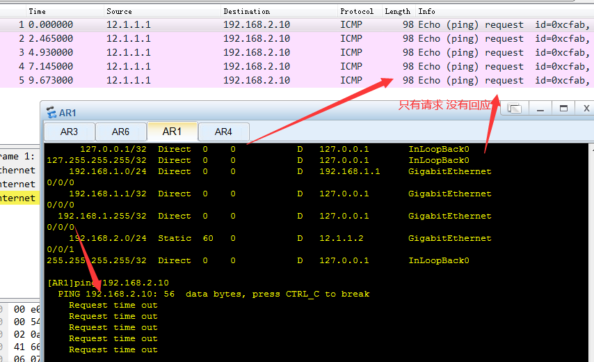The width and height of the screenshot is (594, 362).
Task: Click the AR1 window title icon
Action: [51, 113]
